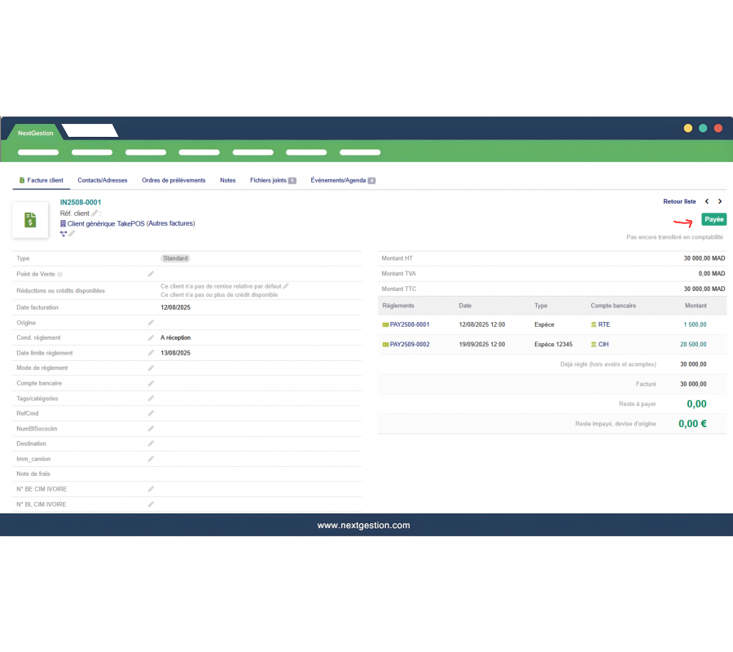Edit Tags/catégories using its pencil icon
This screenshot has height=652, width=733.
click(151, 399)
